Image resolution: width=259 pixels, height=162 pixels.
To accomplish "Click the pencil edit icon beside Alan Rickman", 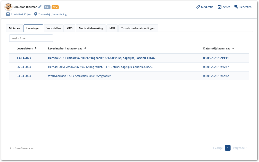I will tap(40, 7).
